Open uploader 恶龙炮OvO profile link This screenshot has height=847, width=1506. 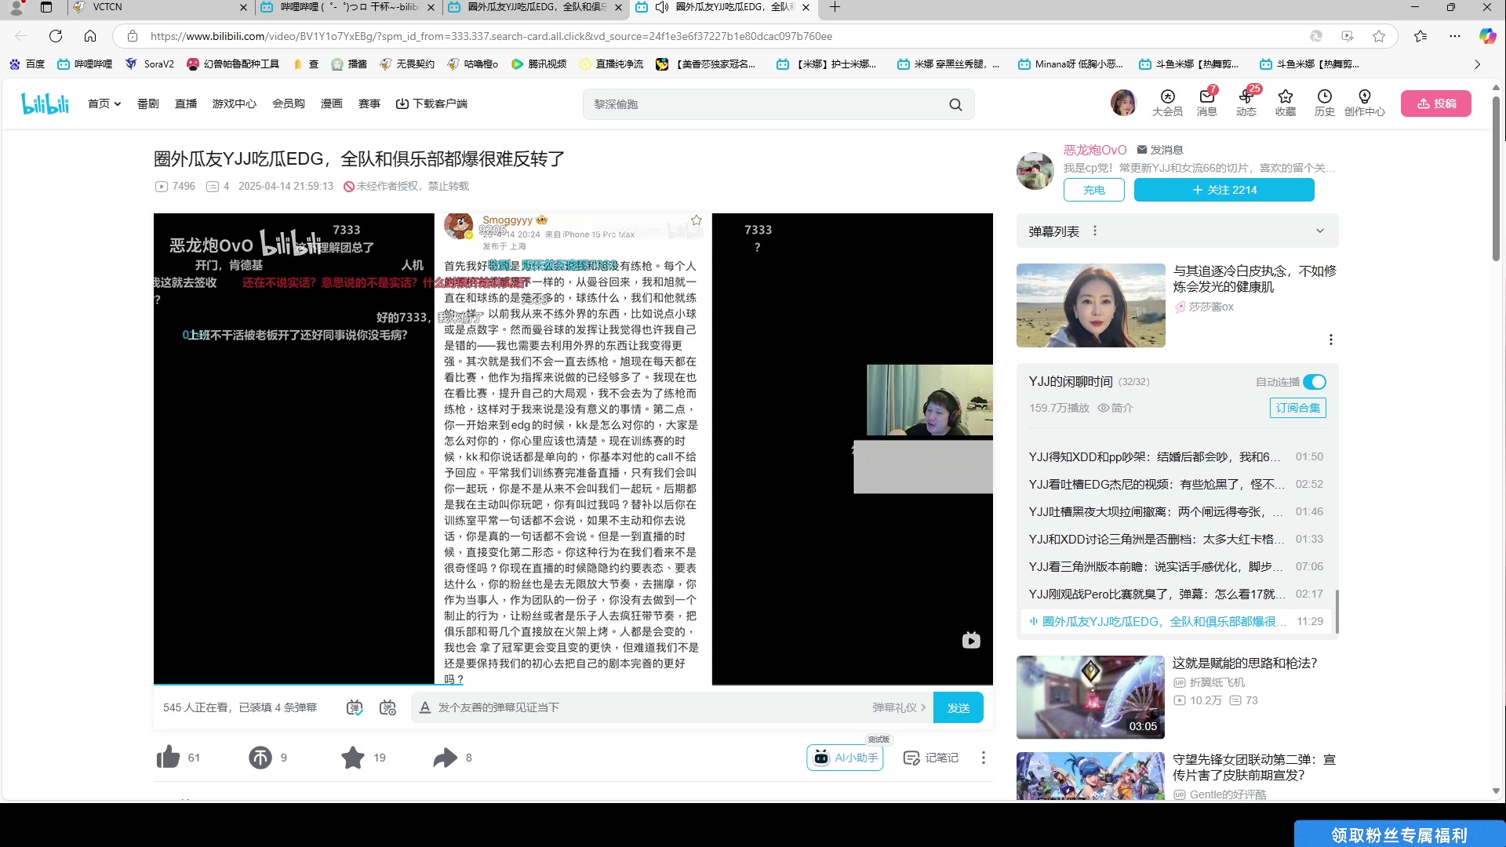pyautogui.click(x=1095, y=150)
